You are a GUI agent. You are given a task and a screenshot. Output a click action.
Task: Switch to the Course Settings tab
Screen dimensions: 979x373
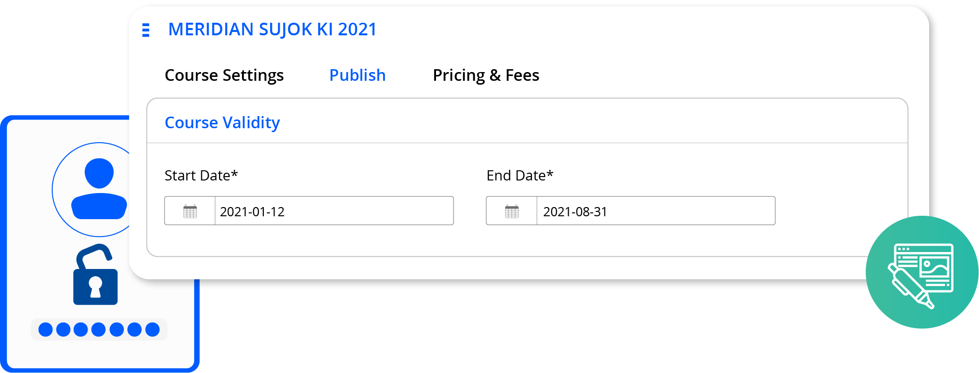[224, 75]
